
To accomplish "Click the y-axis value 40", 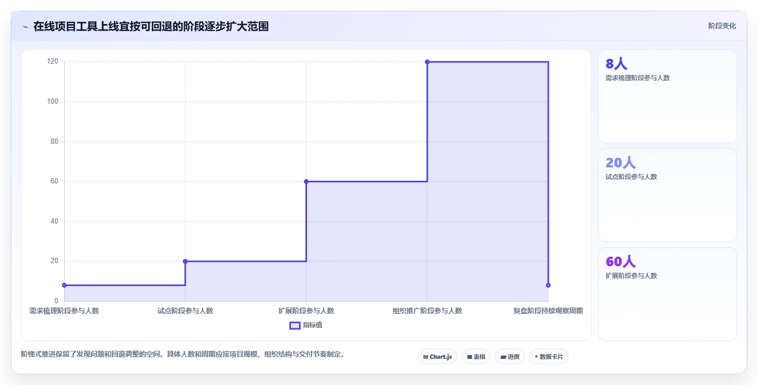I will click(x=54, y=221).
